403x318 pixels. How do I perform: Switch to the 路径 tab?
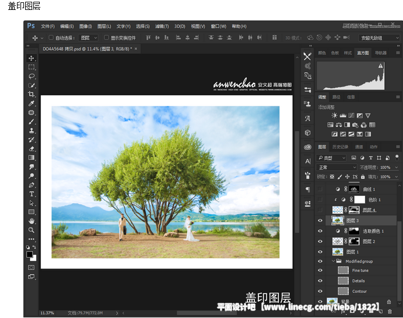click(336, 97)
